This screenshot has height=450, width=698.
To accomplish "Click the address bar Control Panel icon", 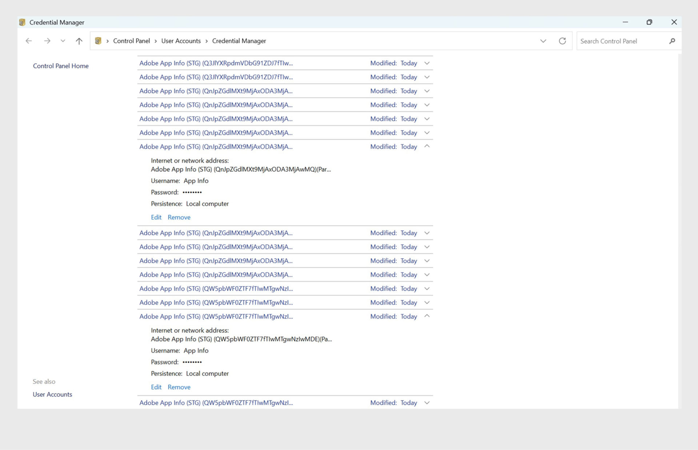I will [x=98, y=41].
